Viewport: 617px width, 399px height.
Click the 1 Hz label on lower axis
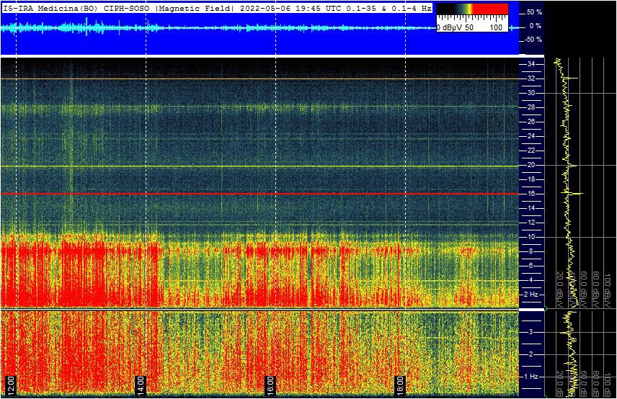click(532, 377)
